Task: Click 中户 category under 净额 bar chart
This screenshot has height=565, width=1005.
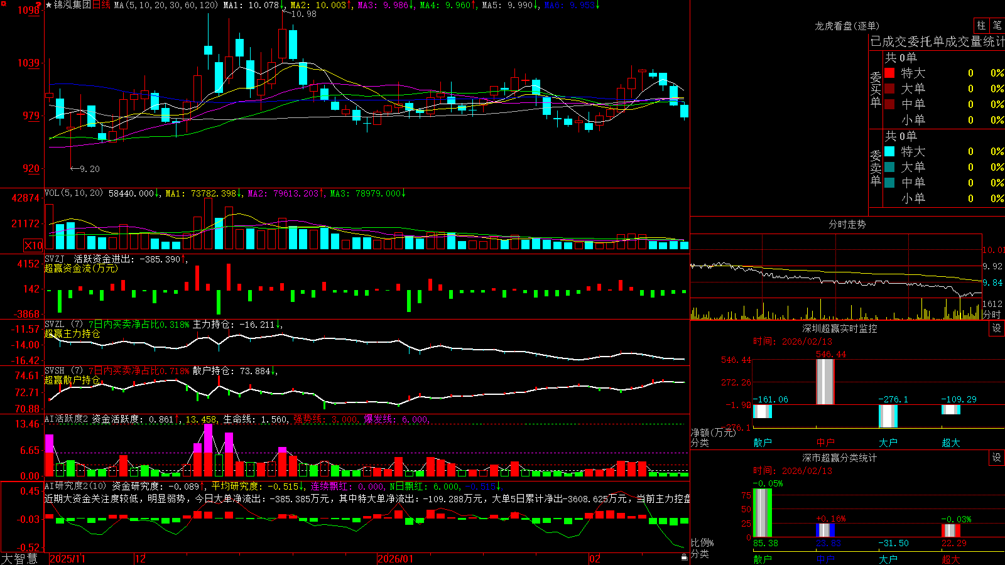Action: pos(825,443)
